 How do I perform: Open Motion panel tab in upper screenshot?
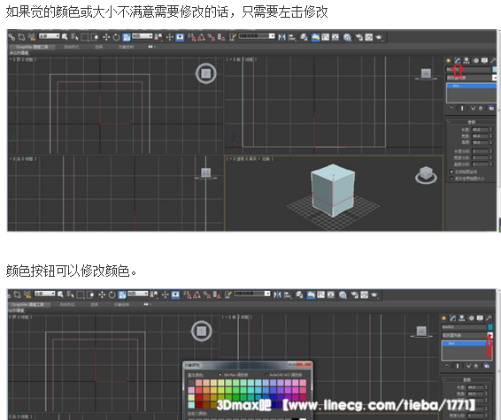coord(475,61)
